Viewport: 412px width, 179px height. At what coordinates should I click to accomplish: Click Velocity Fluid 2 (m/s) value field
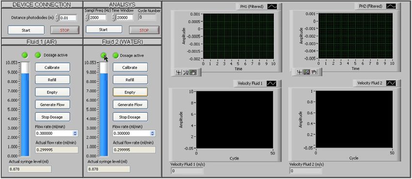coord(306,171)
